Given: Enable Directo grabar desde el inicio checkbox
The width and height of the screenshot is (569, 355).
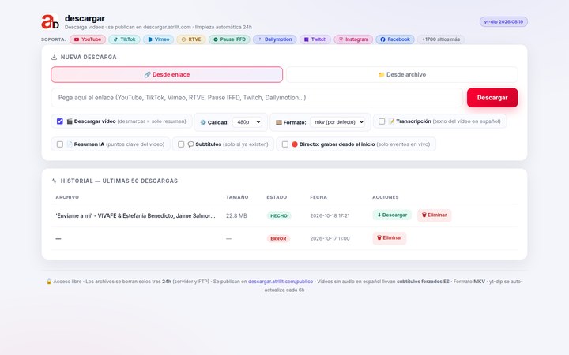Looking at the screenshot, I should [x=285, y=144].
